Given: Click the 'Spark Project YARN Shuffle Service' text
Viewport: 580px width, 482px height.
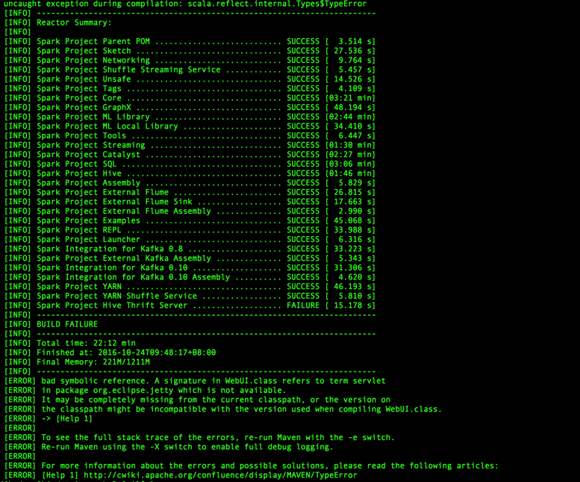Looking at the screenshot, I should pyautogui.click(x=117, y=296).
